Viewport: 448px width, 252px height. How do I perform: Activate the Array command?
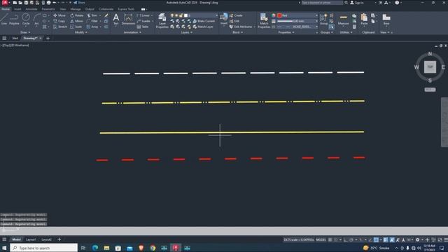tap(92, 27)
